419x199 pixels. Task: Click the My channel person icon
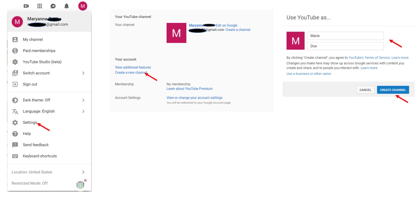[15, 39]
